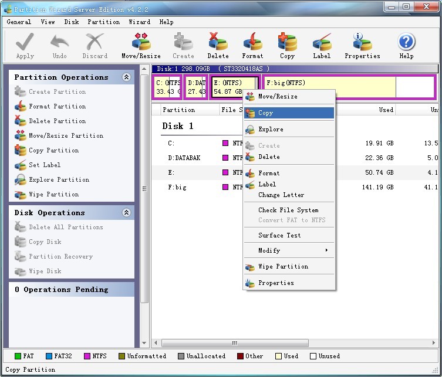Click the Undo arrow toolbar icon
442x377 pixels.
coord(60,46)
